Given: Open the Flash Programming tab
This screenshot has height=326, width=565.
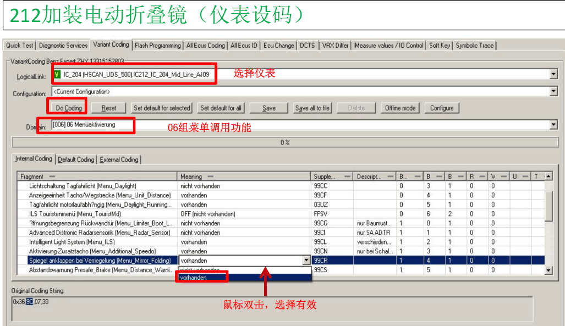Looking at the screenshot, I should 157,46.
